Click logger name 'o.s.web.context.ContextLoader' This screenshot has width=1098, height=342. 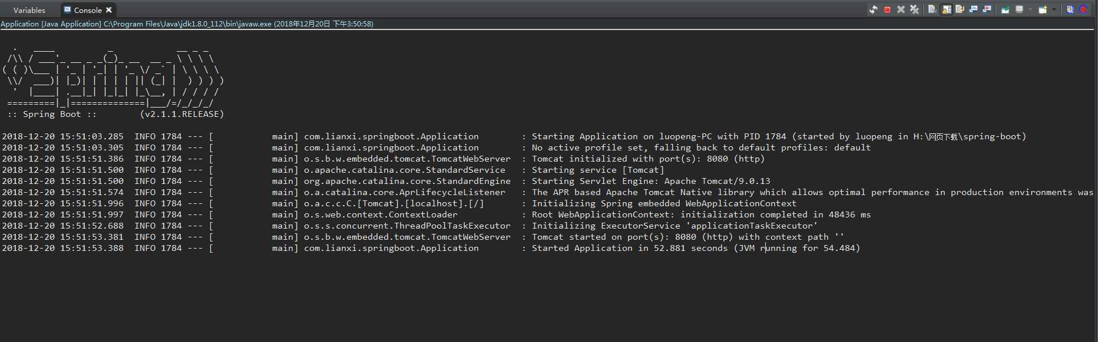(381, 214)
